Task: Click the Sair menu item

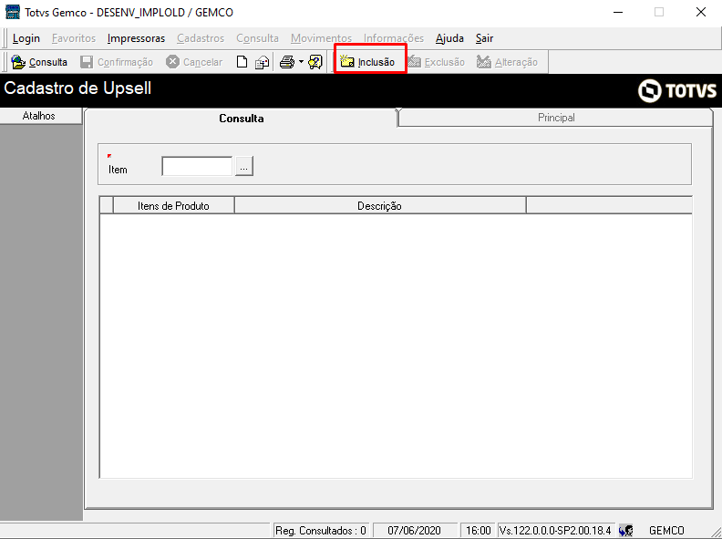Action: pos(484,38)
